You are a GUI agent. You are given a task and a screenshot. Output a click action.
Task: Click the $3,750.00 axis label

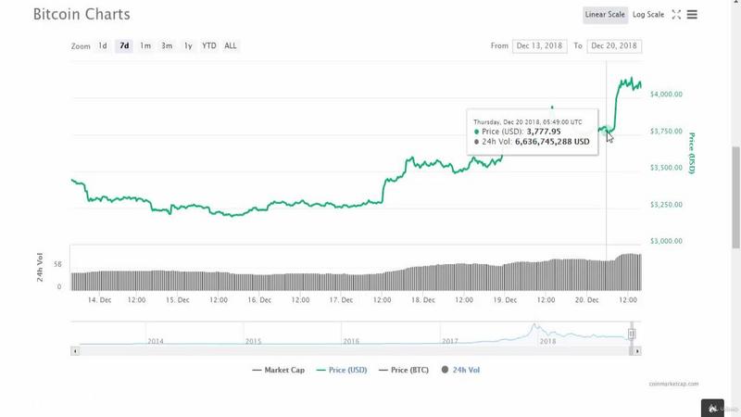(x=666, y=131)
